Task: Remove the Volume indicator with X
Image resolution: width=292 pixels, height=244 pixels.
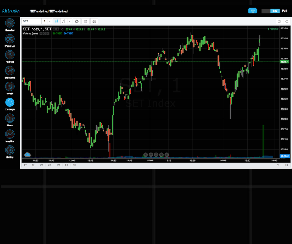Action: point(48,34)
